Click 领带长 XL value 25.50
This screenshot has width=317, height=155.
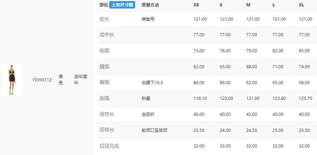tap(304, 130)
